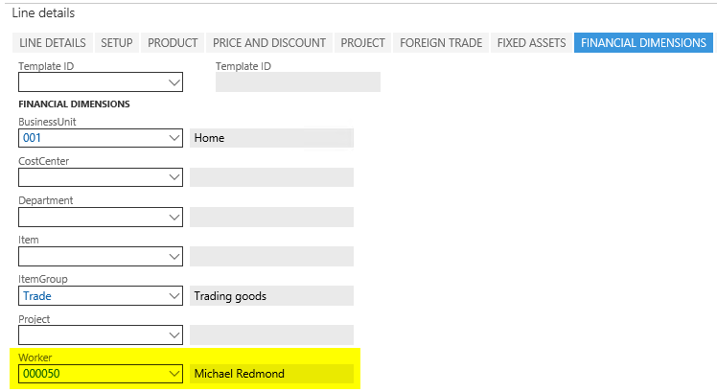Select the Product tab
717x392 pixels.
[173, 42]
